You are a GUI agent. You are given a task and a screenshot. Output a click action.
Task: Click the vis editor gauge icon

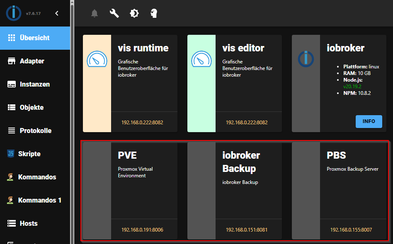click(x=201, y=59)
